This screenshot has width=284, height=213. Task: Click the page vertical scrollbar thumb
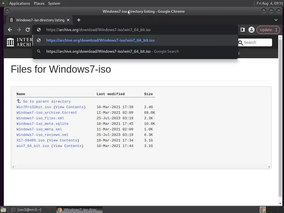pos(280,118)
